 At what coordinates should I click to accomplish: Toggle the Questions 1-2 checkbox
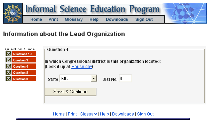[x=9, y=54]
